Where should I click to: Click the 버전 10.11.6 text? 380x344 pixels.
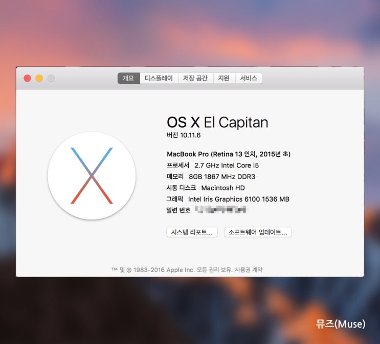coord(184,135)
